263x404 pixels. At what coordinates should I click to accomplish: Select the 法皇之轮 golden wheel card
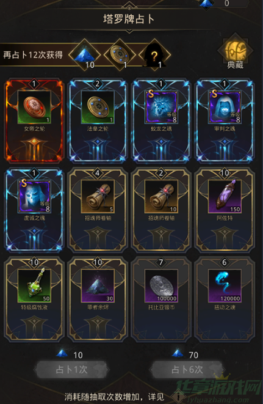[98, 121]
